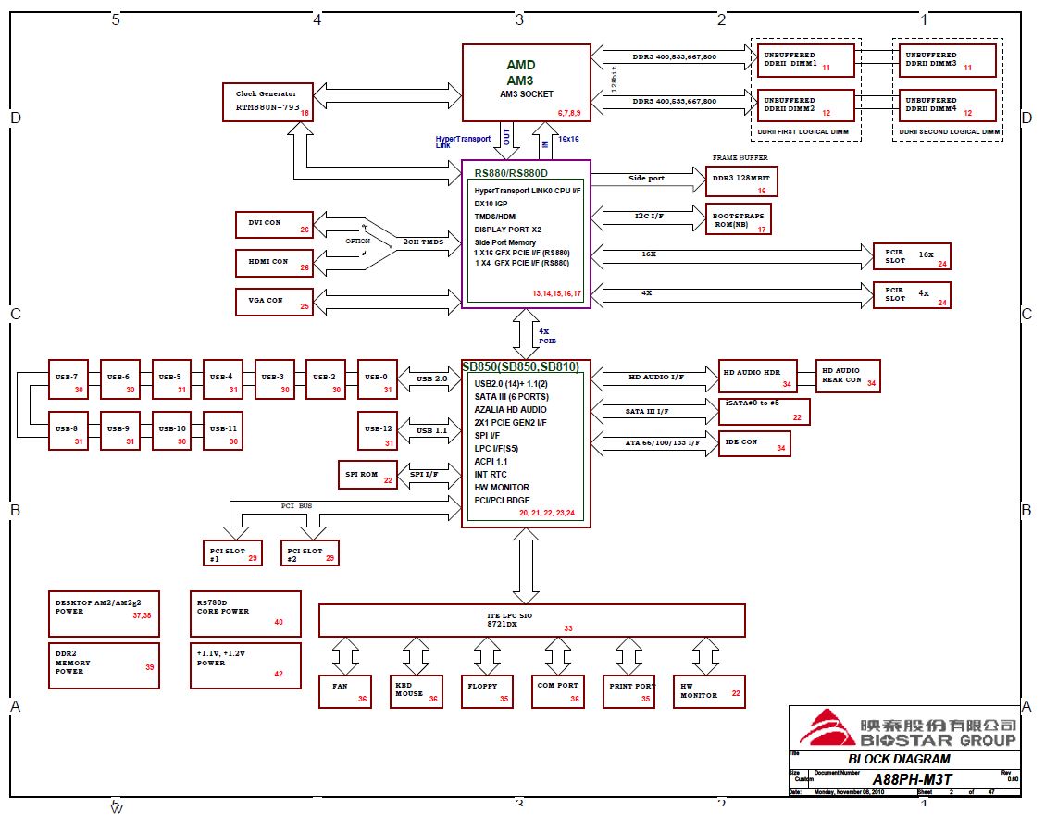Select the VGA CON block
This screenshot has height=819, width=1045.
[274, 302]
